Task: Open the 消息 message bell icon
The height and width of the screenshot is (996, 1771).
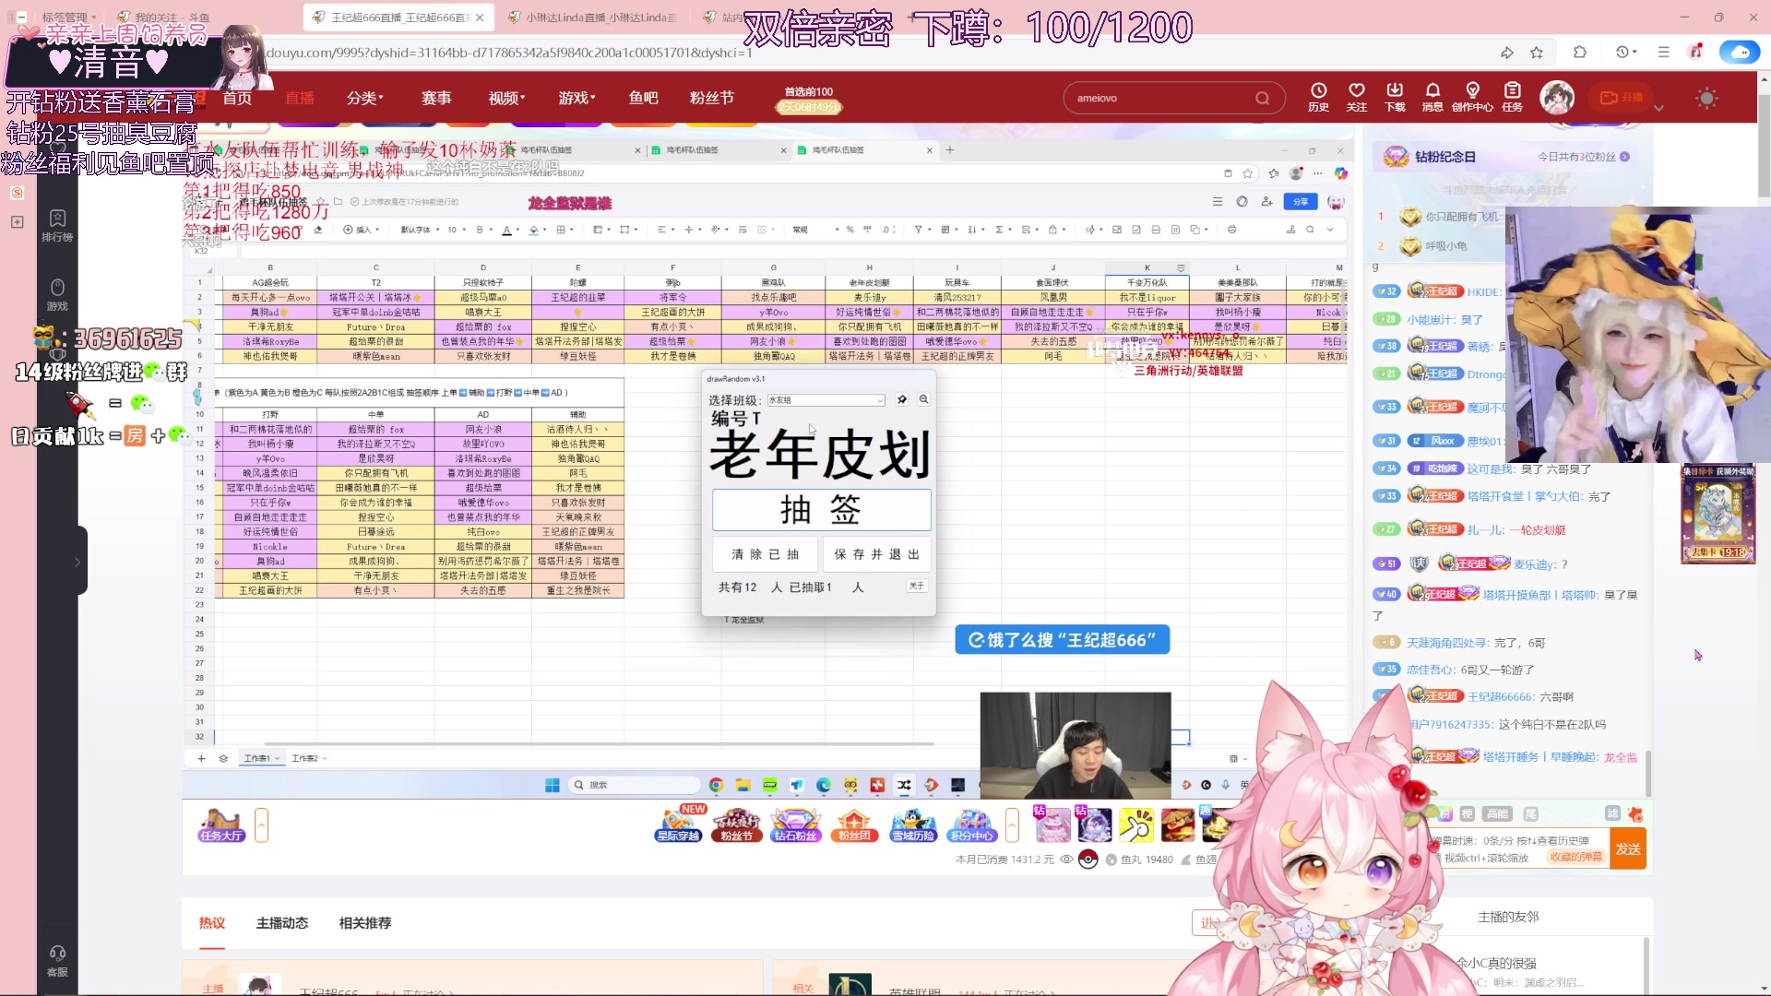Action: click(1432, 97)
